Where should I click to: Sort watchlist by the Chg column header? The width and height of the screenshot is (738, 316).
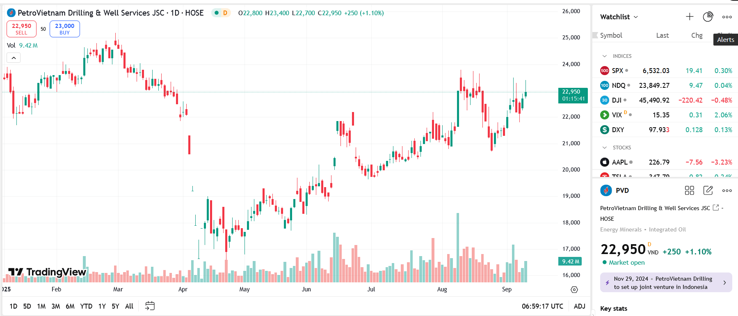click(x=697, y=35)
